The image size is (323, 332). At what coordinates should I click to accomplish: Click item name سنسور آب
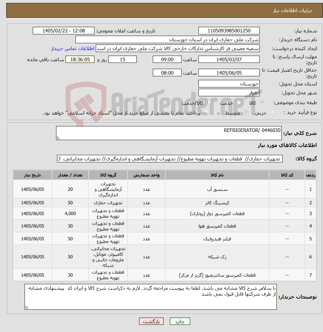(217, 189)
